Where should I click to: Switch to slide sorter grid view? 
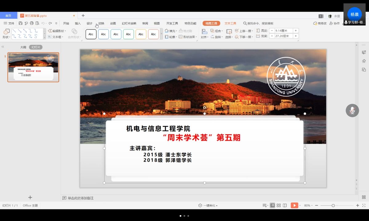279,205
